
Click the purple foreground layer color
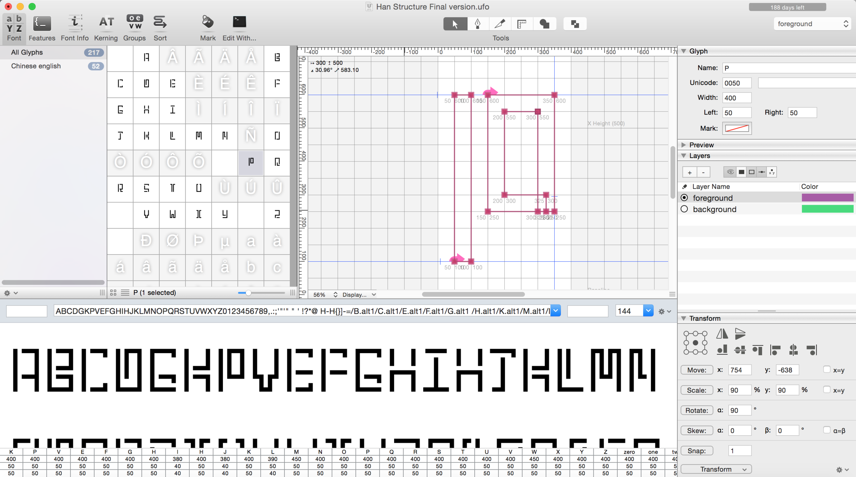click(x=827, y=197)
